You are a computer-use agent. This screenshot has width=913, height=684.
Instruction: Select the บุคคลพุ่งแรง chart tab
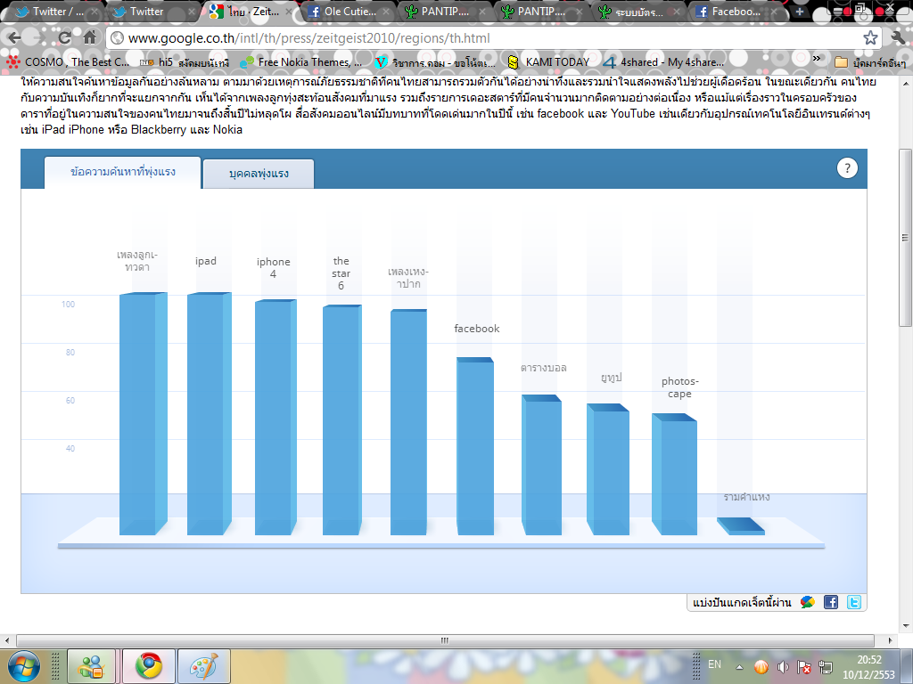click(259, 174)
